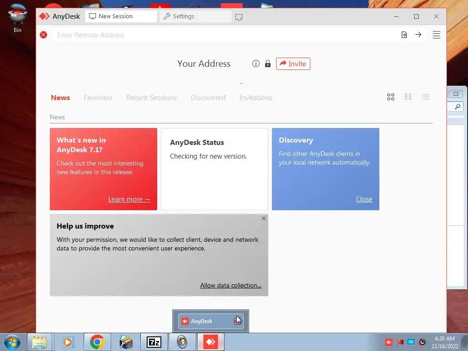Click the search icon in background window

point(457,106)
